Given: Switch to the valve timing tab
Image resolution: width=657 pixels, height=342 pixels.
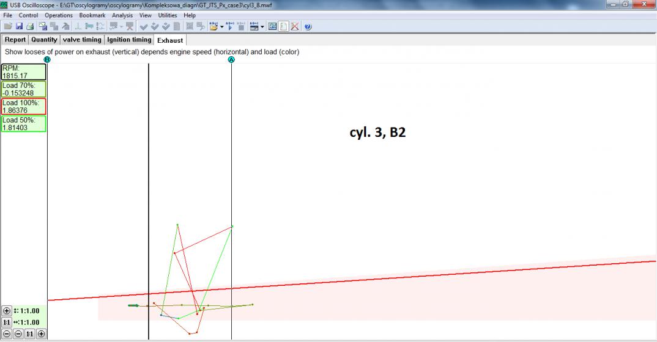Looking at the screenshot, I should coord(82,40).
